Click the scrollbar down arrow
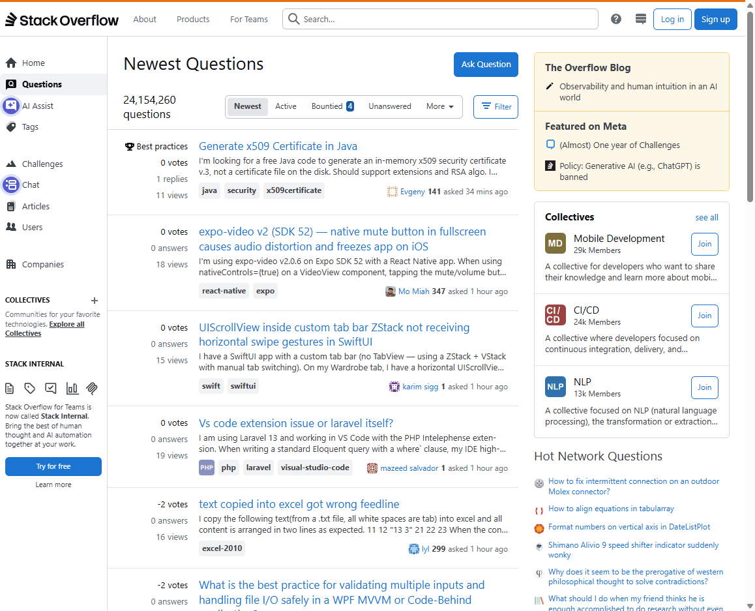Screen dimensions: 755x611 coord(750,606)
